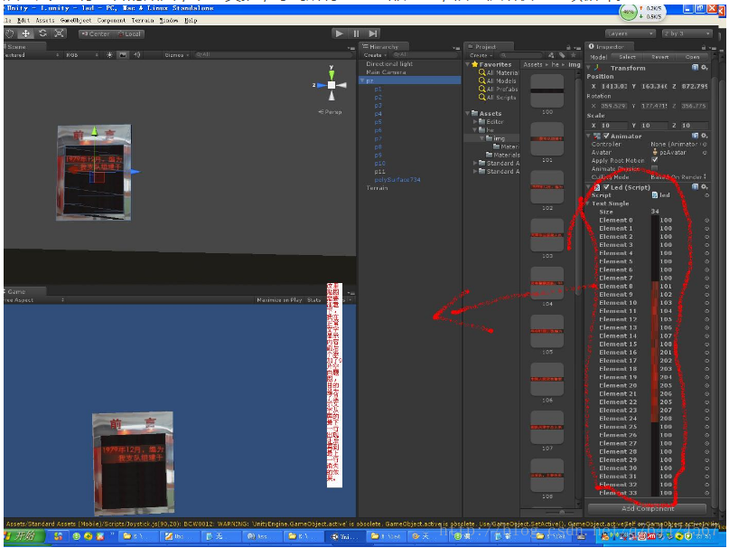This screenshot has height=548, width=729.
Task: Toggle scene lighting sun icon in Scene view
Action: [109, 55]
